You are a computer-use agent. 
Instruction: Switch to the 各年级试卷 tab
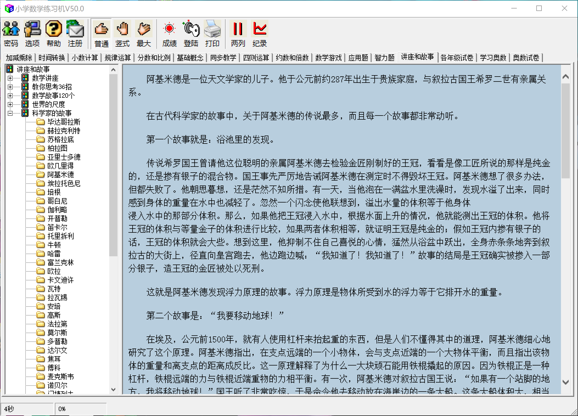(457, 58)
